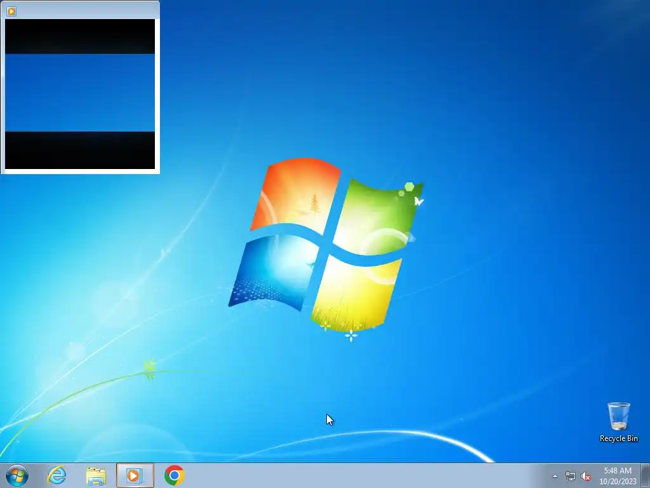Select the Windows Media Player taskbar button
The height and width of the screenshot is (488, 650).
pos(135,475)
